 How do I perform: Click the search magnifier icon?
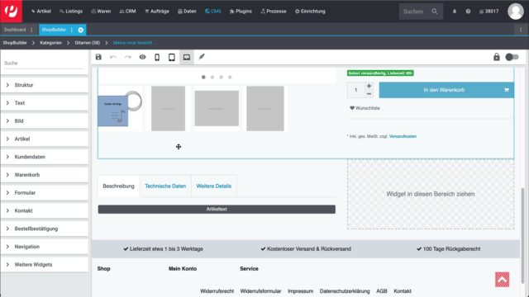435,12
